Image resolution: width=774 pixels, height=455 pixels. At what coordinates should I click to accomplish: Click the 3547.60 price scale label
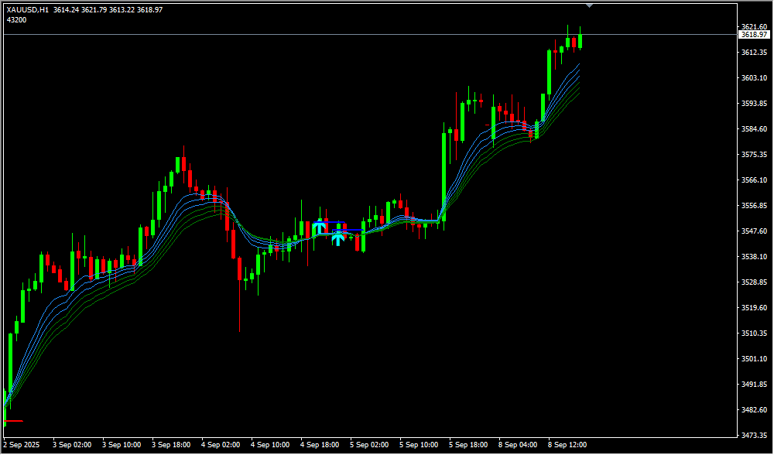point(753,231)
